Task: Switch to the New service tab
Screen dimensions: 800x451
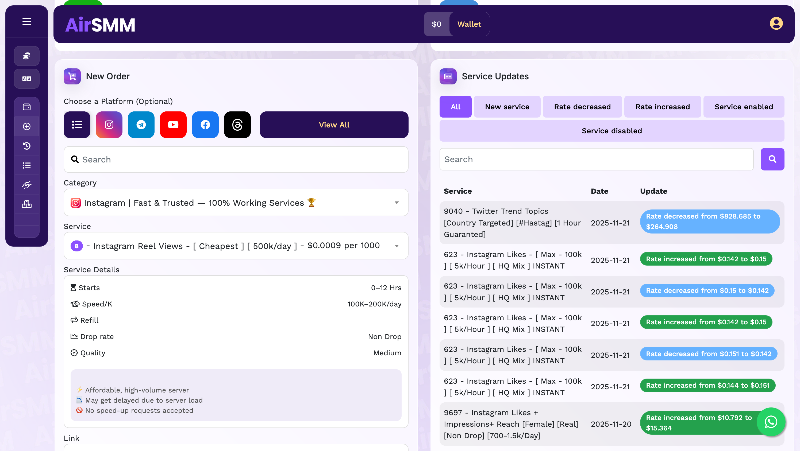Action: point(507,107)
